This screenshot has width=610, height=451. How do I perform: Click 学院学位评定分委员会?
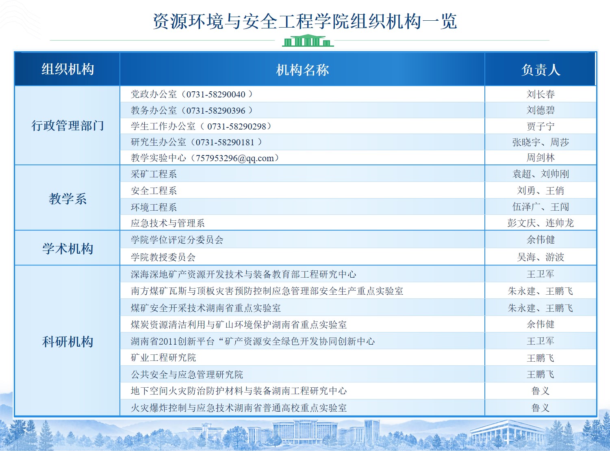177,240
